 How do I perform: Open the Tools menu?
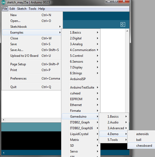coord(32,9)
